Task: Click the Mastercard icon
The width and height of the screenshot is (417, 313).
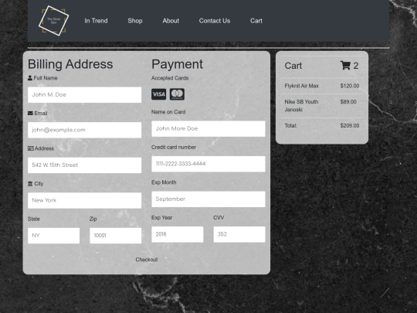Action: coord(177,94)
